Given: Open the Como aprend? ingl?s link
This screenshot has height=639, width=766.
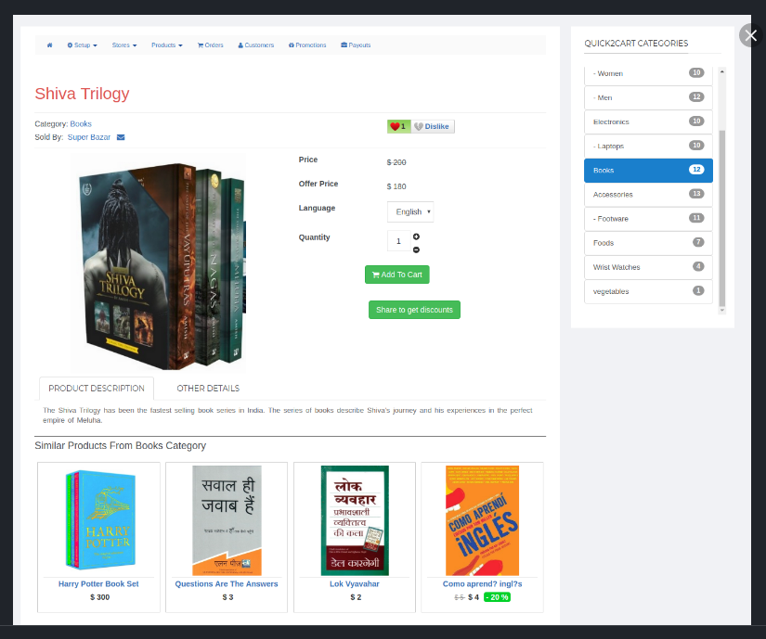Looking at the screenshot, I should coord(482,584).
